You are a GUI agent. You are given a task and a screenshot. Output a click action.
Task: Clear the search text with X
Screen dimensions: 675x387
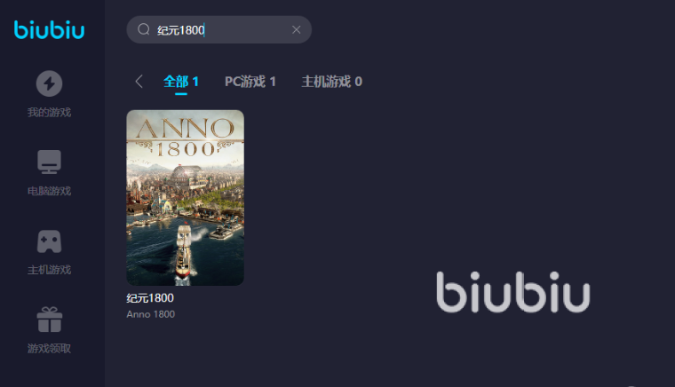point(296,29)
